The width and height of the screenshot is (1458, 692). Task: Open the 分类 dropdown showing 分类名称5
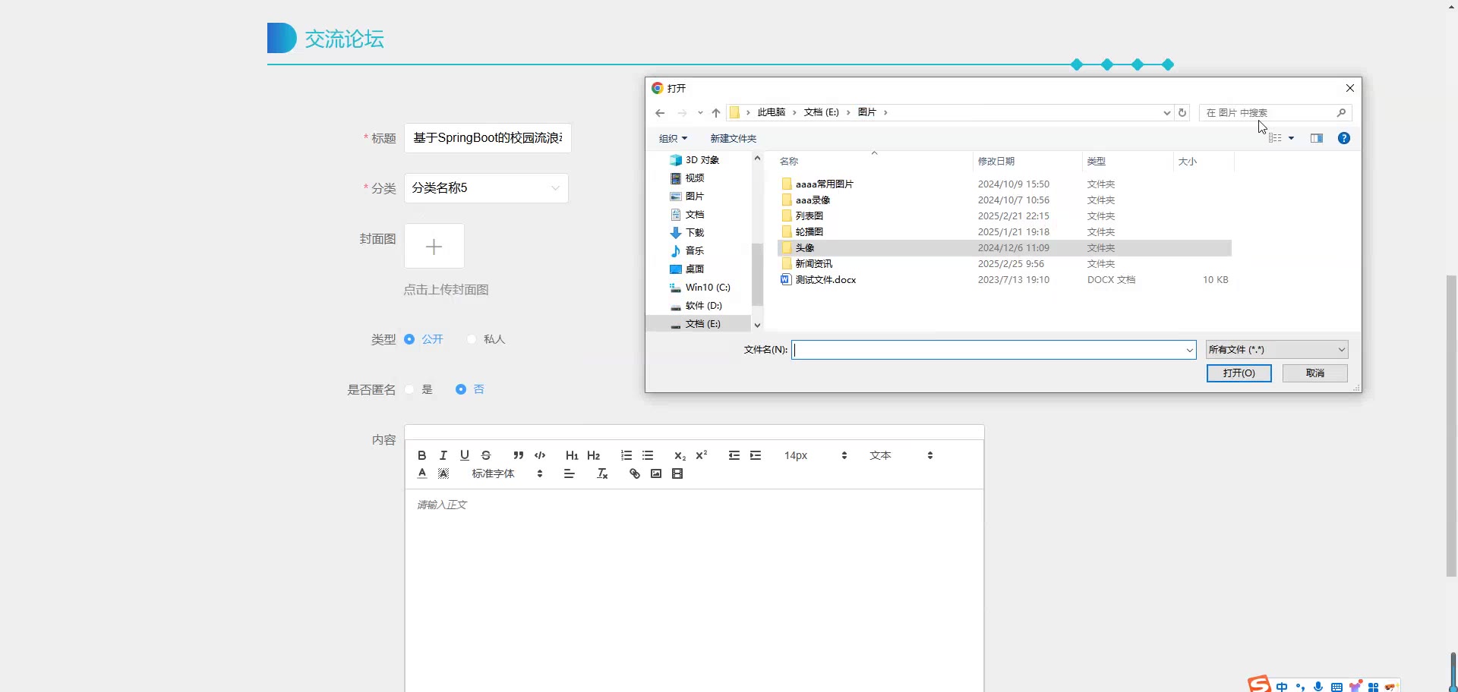click(486, 188)
